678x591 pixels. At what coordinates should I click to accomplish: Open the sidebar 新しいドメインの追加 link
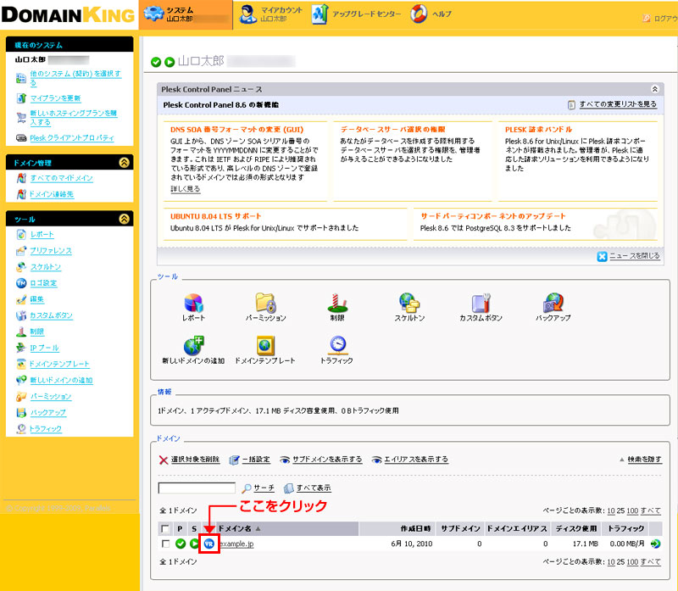click(61, 381)
